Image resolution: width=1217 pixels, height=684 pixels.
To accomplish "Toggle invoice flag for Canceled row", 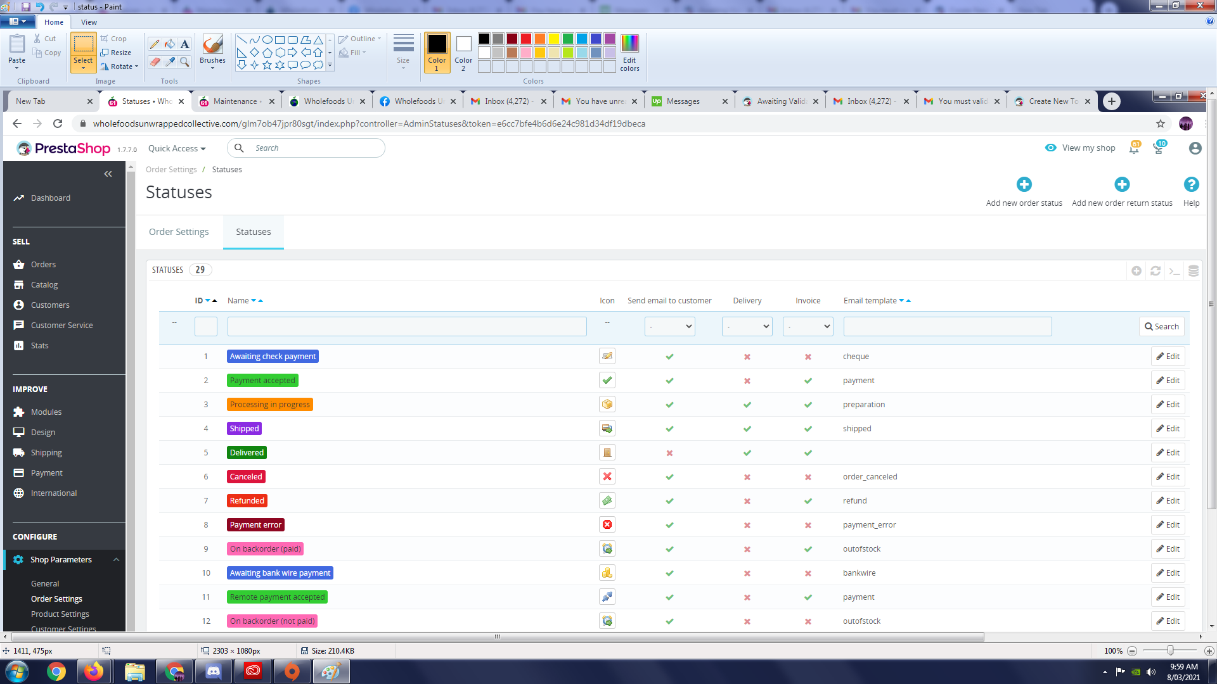I will (x=808, y=478).
